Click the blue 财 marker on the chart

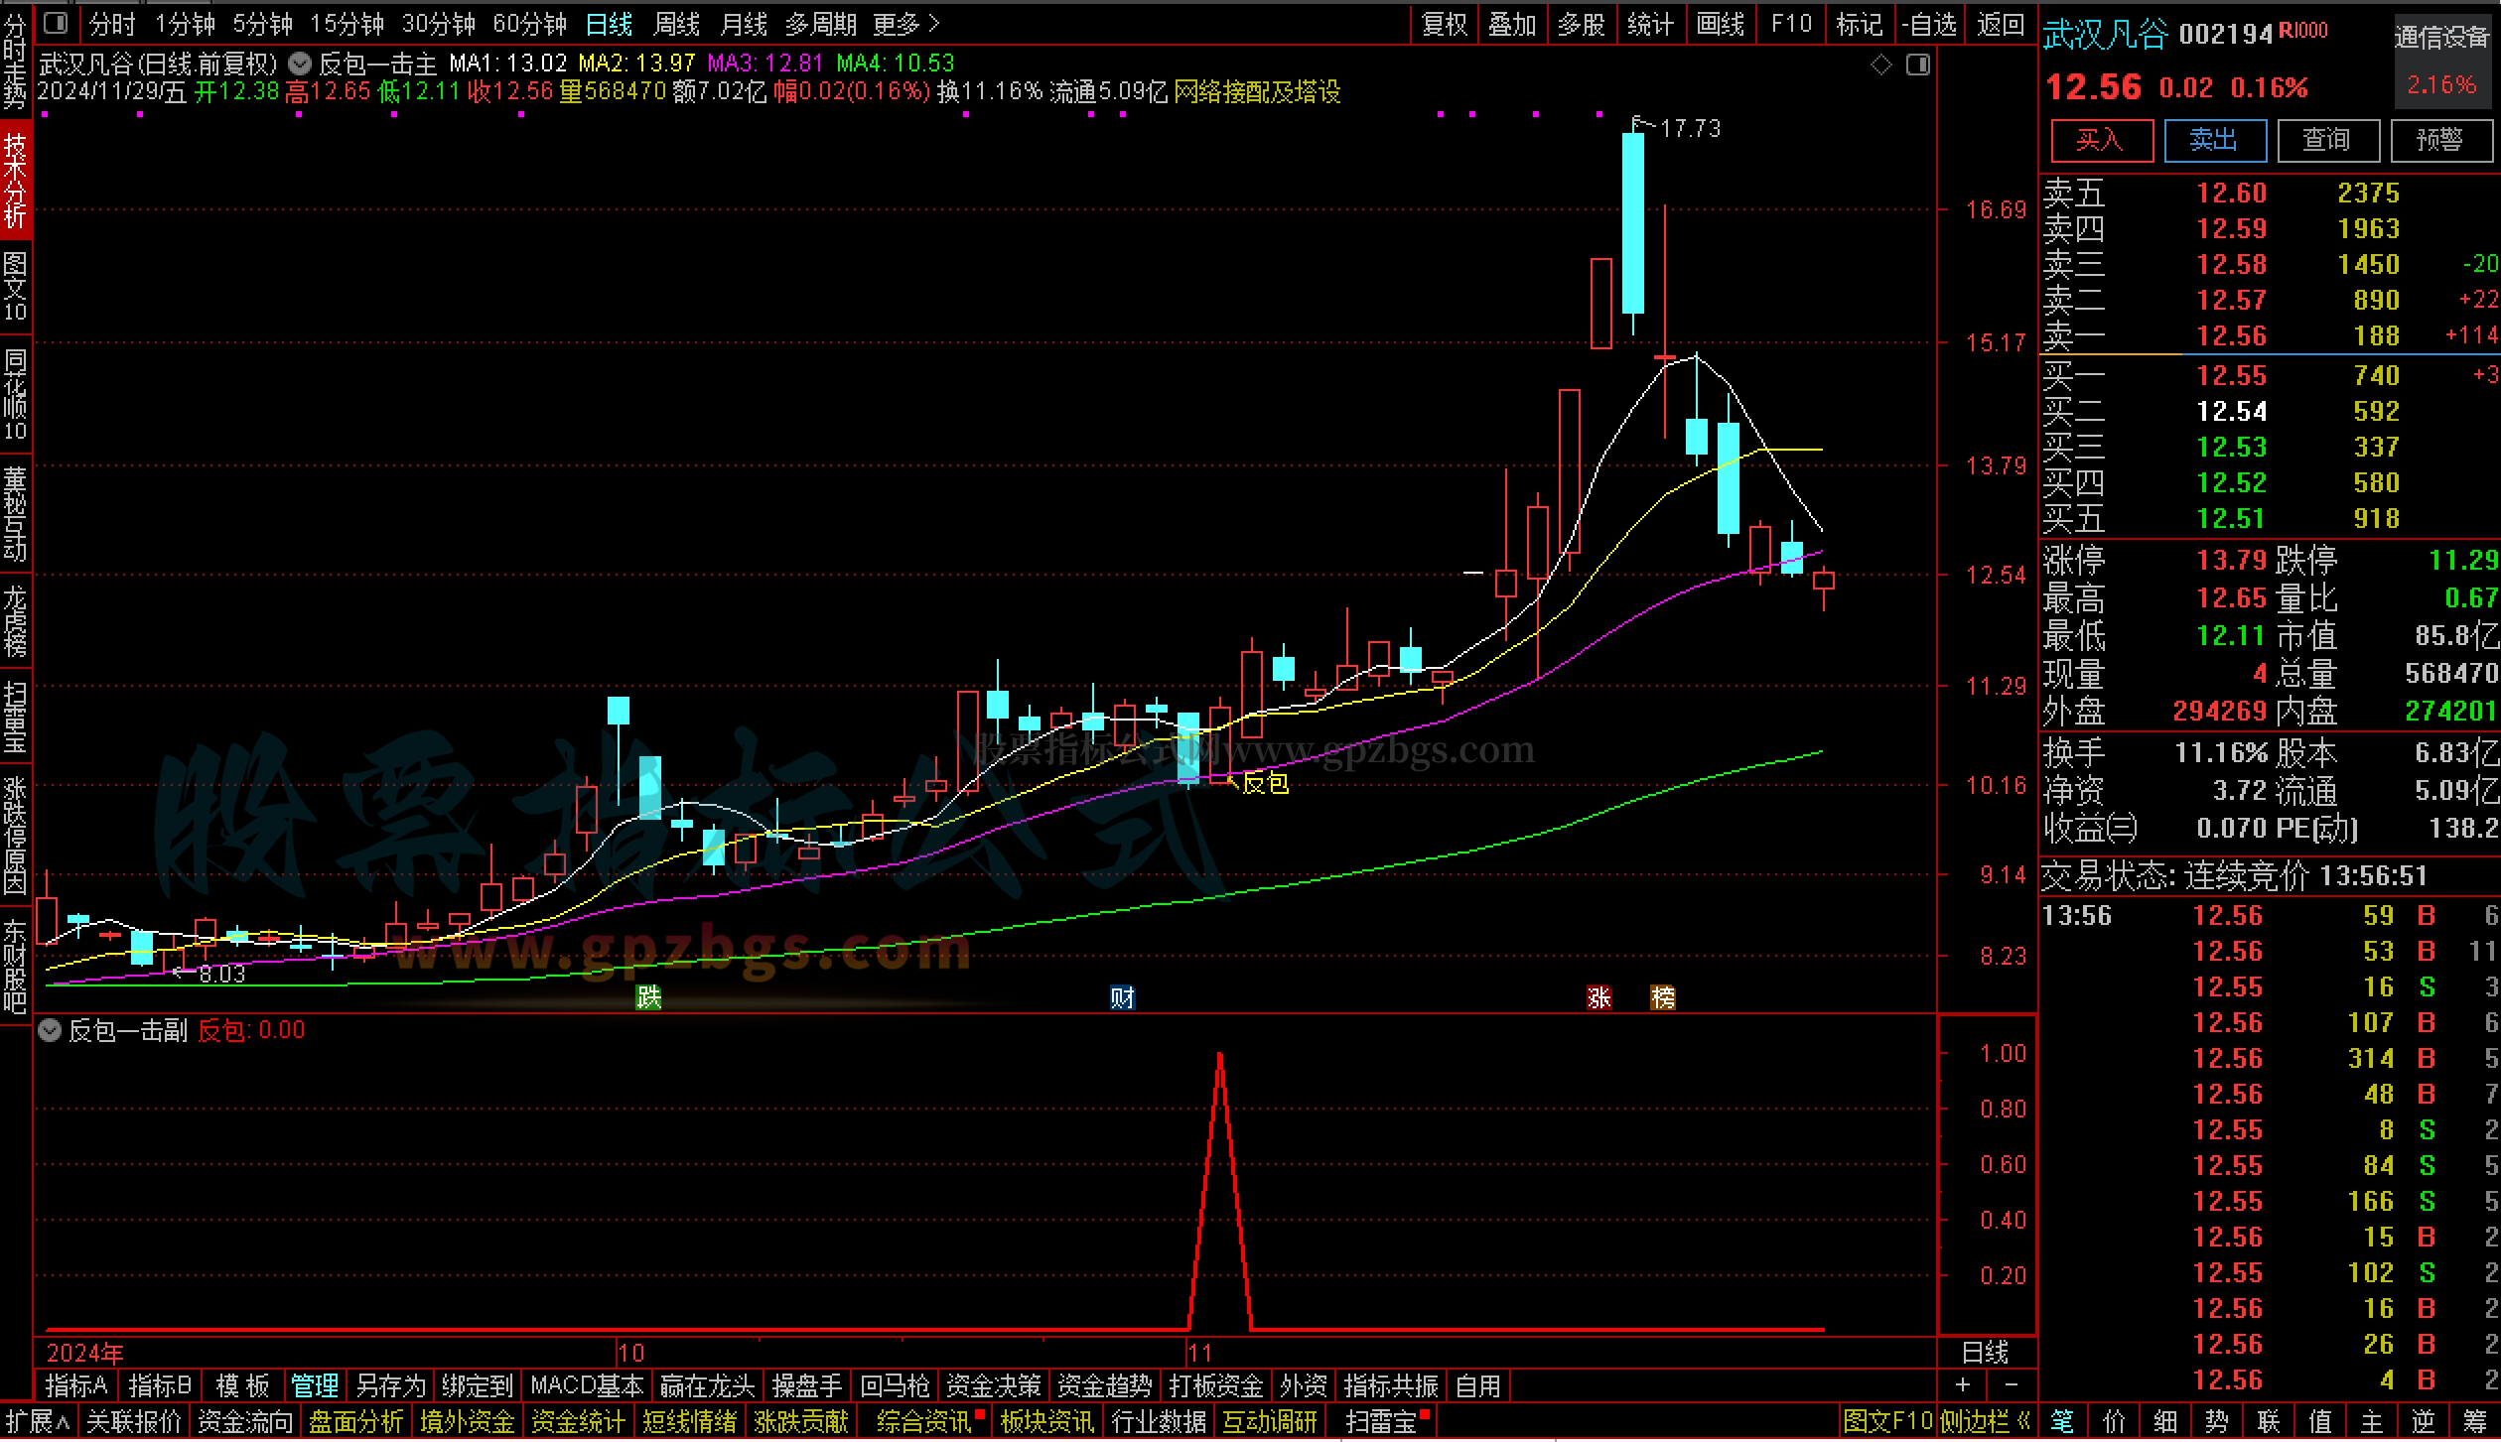point(1122,996)
